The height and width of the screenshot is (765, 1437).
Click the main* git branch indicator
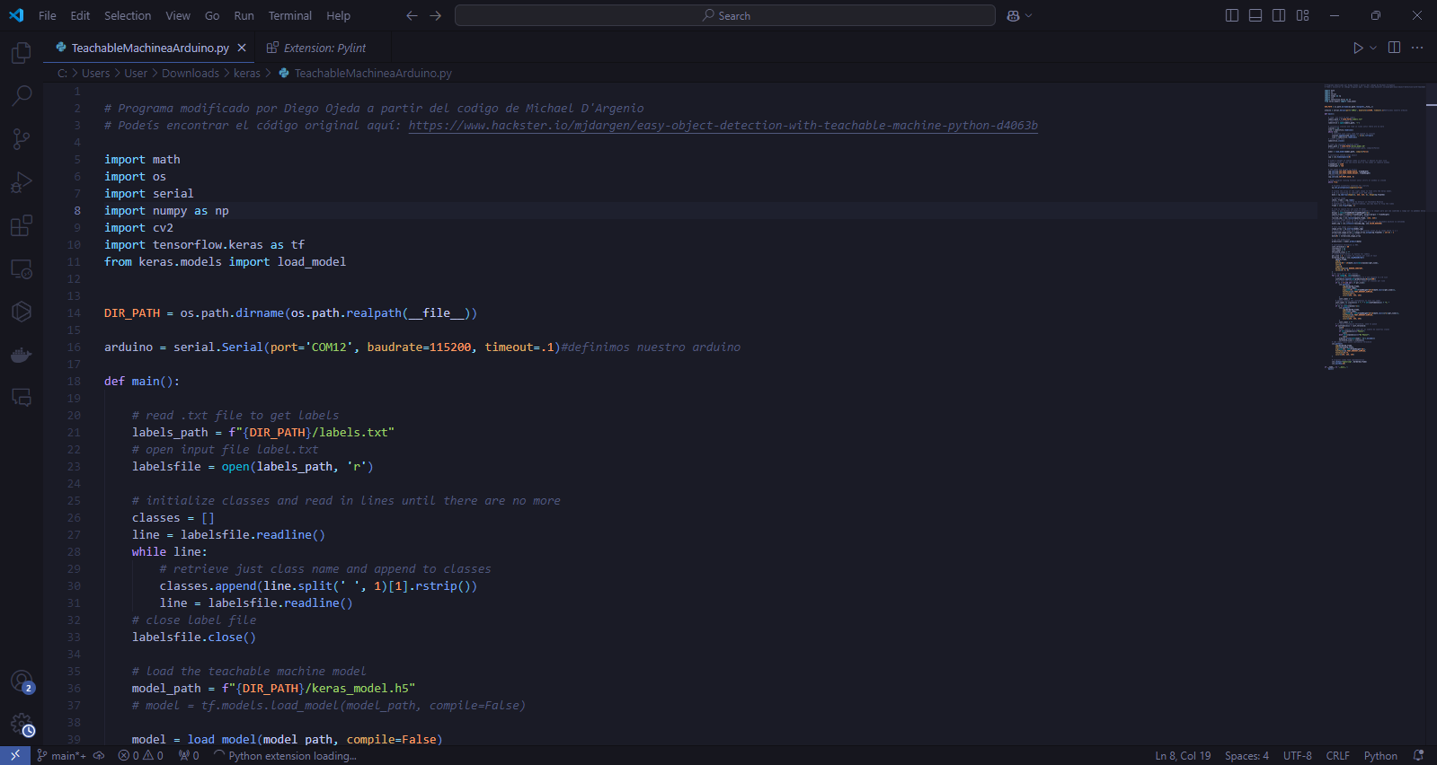pyautogui.click(x=61, y=755)
